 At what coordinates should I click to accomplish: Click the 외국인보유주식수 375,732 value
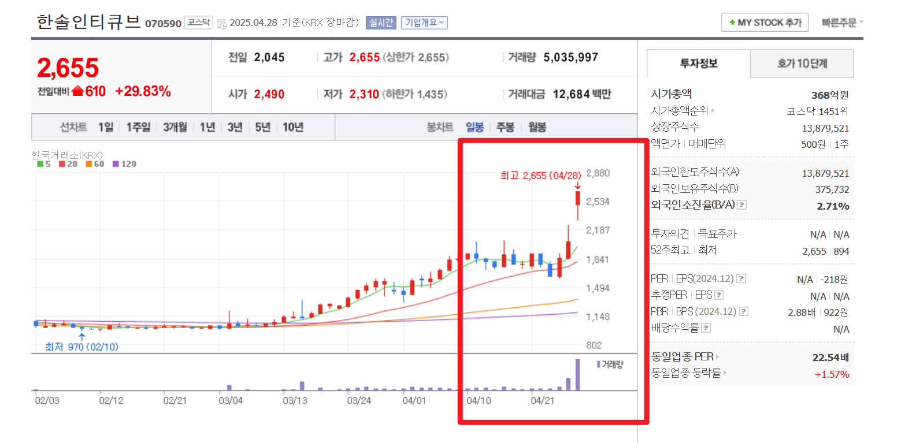coord(832,189)
